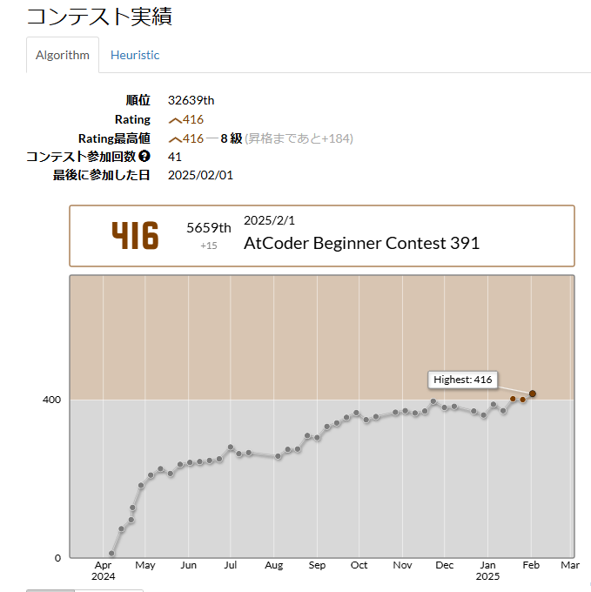Click the 8 級 rank text

click(231, 138)
